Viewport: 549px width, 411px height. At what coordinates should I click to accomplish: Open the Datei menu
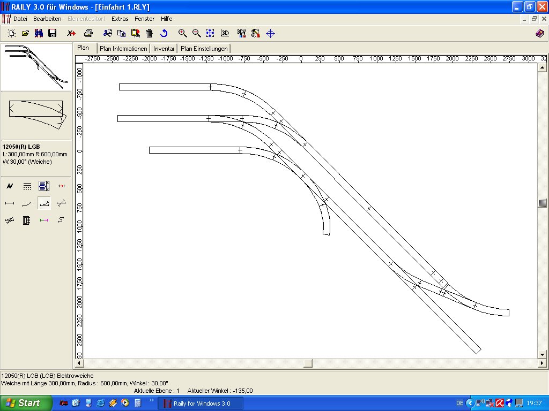(x=20, y=19)
